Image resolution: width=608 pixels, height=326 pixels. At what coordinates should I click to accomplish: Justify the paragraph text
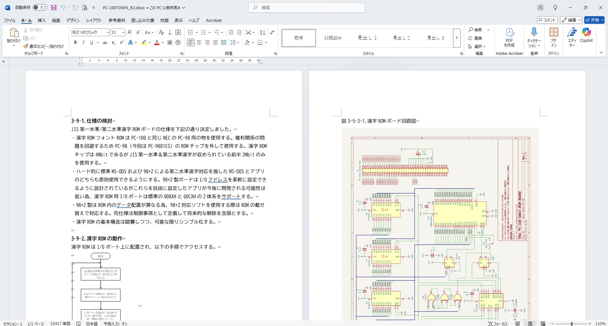click(x=215, y=42)
